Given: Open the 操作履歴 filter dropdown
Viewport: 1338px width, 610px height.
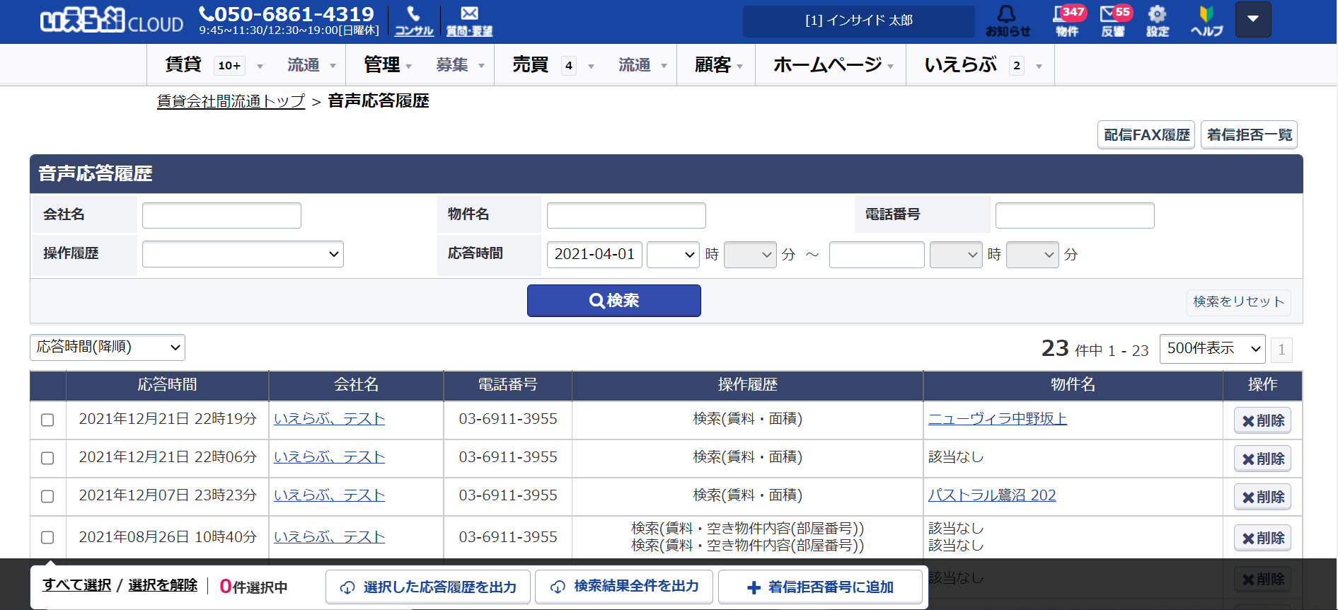Looking at the screenshot, I should click(243, 254).
